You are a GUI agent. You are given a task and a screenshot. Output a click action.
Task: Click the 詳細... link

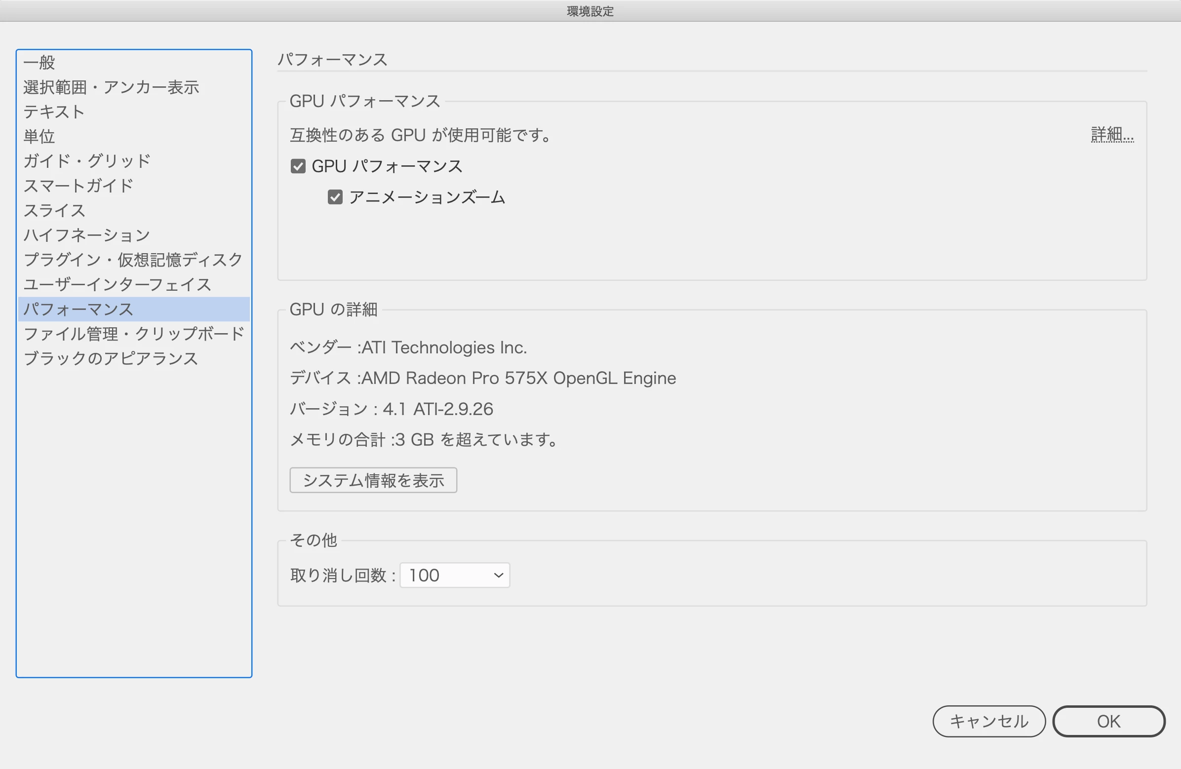1112,134
